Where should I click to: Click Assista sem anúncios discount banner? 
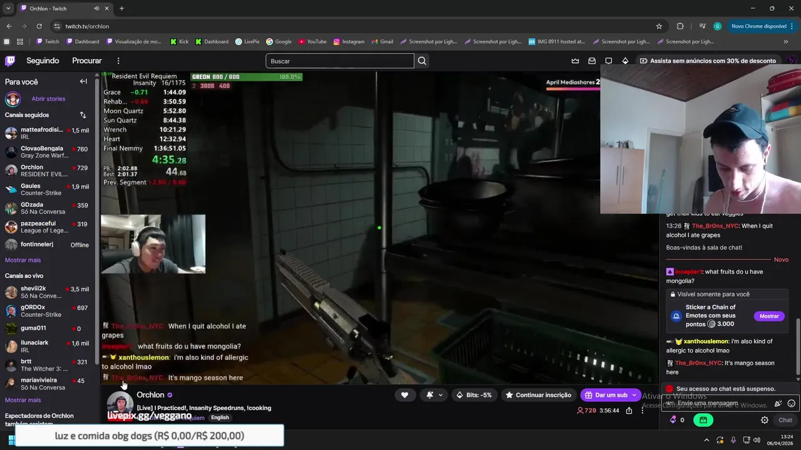(708, 61)
